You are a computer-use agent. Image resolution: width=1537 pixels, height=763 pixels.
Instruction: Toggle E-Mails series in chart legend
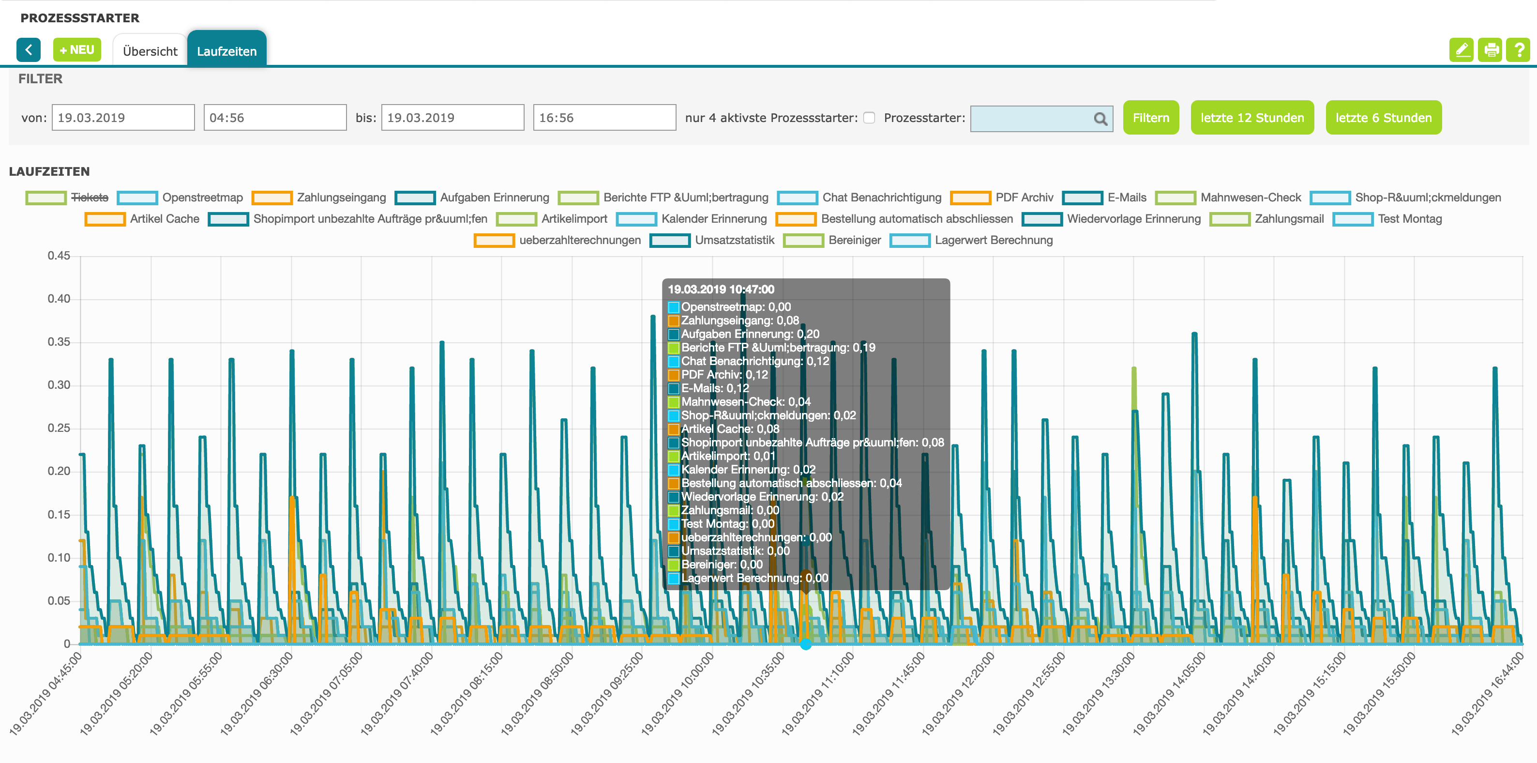pyautogui.click(x=1127, y=198)
